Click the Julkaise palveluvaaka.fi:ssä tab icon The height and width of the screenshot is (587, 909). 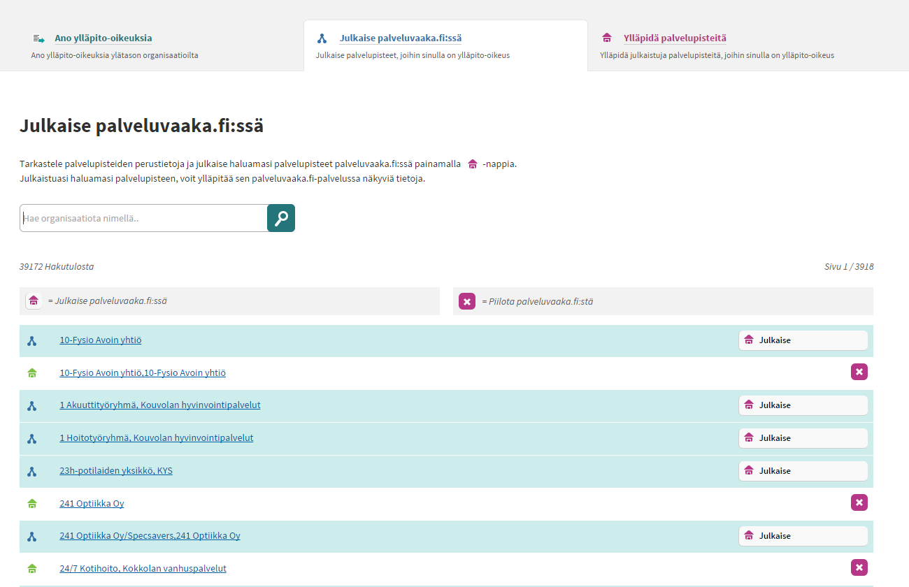point(322,38)
